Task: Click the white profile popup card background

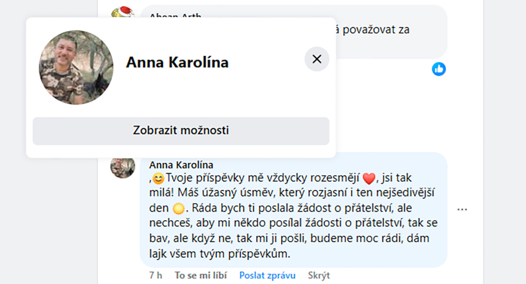Action: pos(263,96)
